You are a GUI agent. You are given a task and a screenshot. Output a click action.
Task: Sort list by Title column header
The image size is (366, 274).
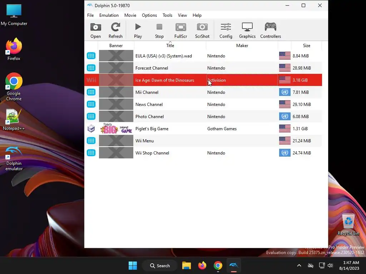[x=170, y=45]
